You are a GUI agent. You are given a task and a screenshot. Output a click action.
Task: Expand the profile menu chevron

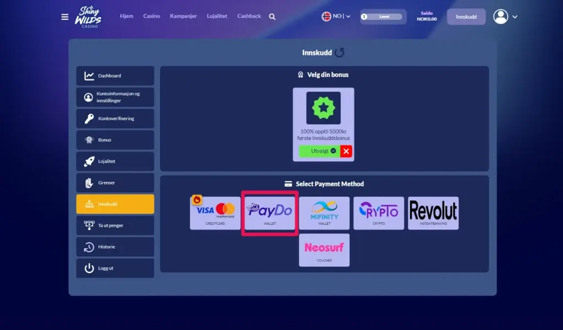click(x=515, y=17)
